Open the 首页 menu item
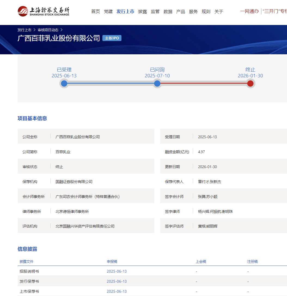Screen dimensions: 287x296 (96, 11)
